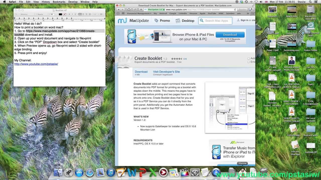Open iTunes from the Dock
This screenshot has width=321, height=180.
(x=111, y=172)
